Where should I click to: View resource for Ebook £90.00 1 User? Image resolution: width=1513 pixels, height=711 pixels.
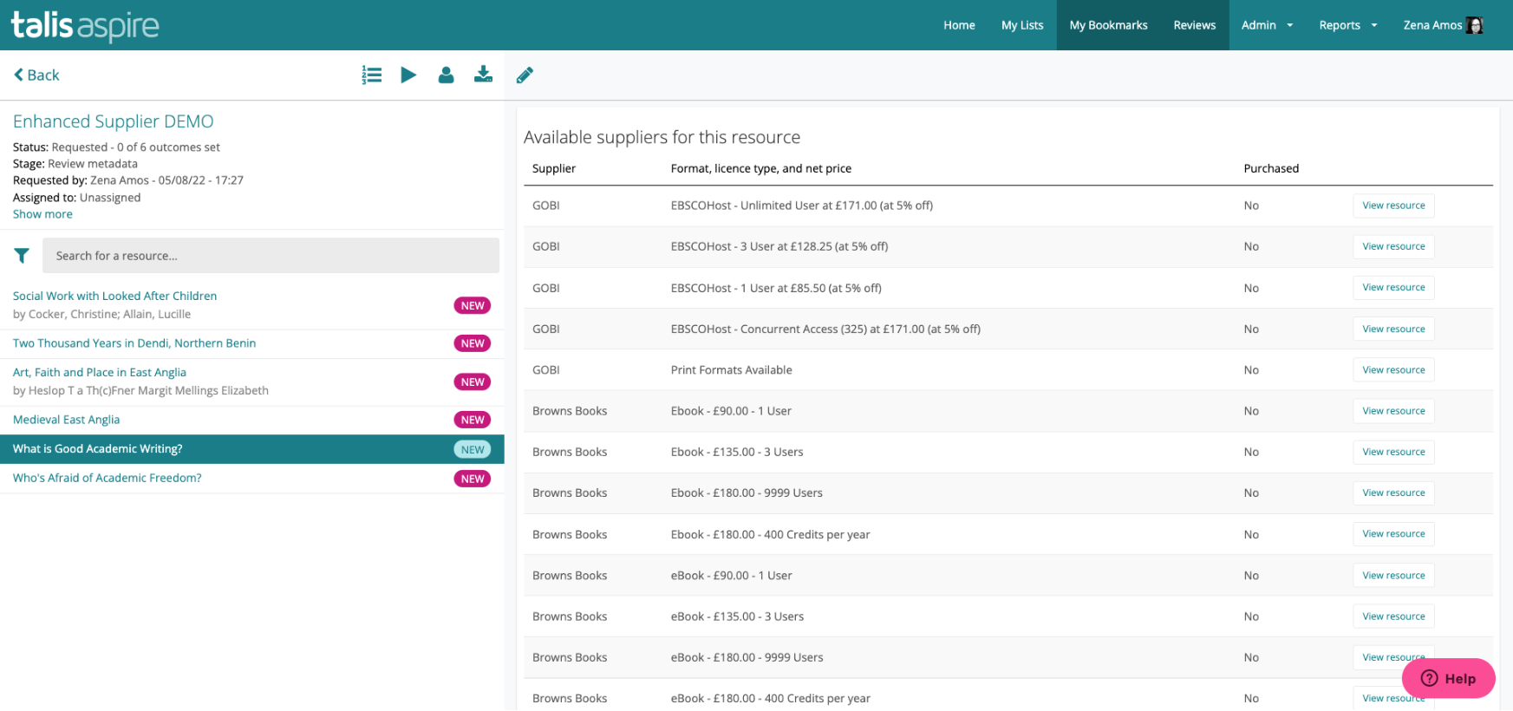1393,411
